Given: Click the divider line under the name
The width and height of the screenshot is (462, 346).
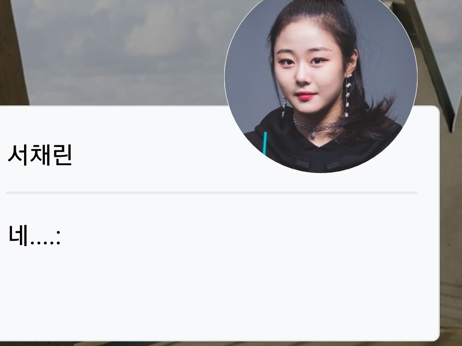Looking at the screenshot, I should click(212, 193).
